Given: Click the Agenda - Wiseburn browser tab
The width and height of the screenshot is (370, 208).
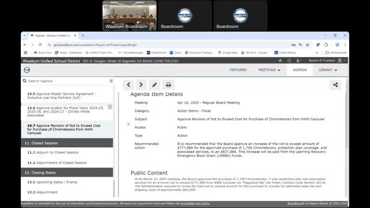Looking at the screenshot, I should click(x=53, y=36).
